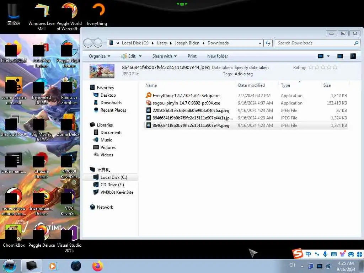Open Visual Studio 2015 desktop shortcut
Image resolution: width=364 pixels, height=273 pixels.
69,238
